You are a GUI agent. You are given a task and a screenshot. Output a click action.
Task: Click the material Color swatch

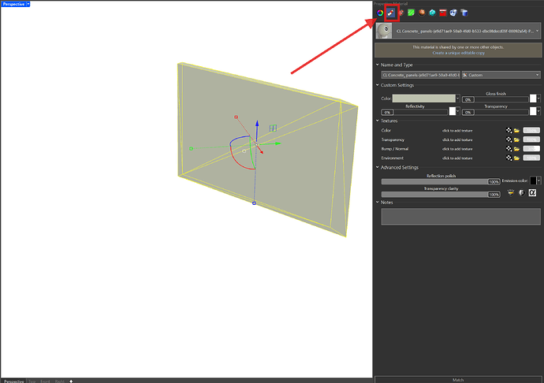(423, 99)
